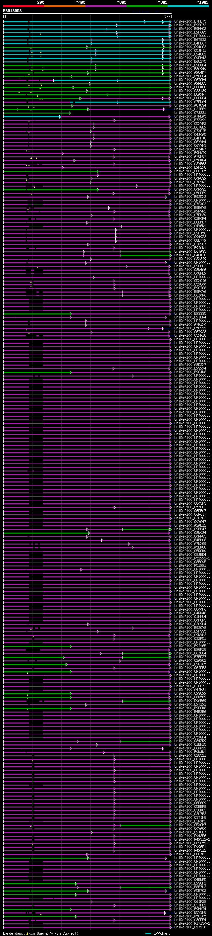The image size is (212, 936).
Task: Select the UniRef100_B9N2X8 label
Action: pos(190,167)
